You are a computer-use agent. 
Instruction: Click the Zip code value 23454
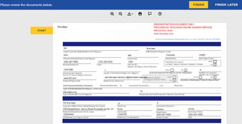(202, 55)
